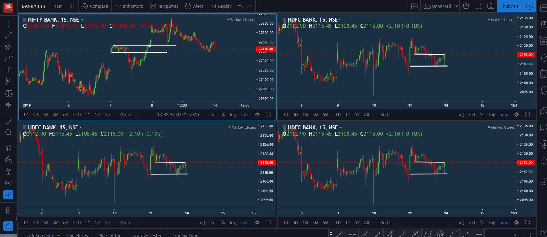
Task: Hide all drawing tools with the eye icon
Action: [x=8, y=183]
